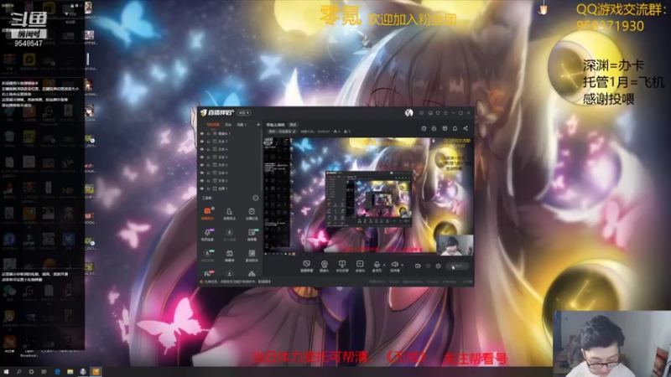Click the status message at the window bottom
Viewport: 671px width, 377px height.
[x=237, y=281]
